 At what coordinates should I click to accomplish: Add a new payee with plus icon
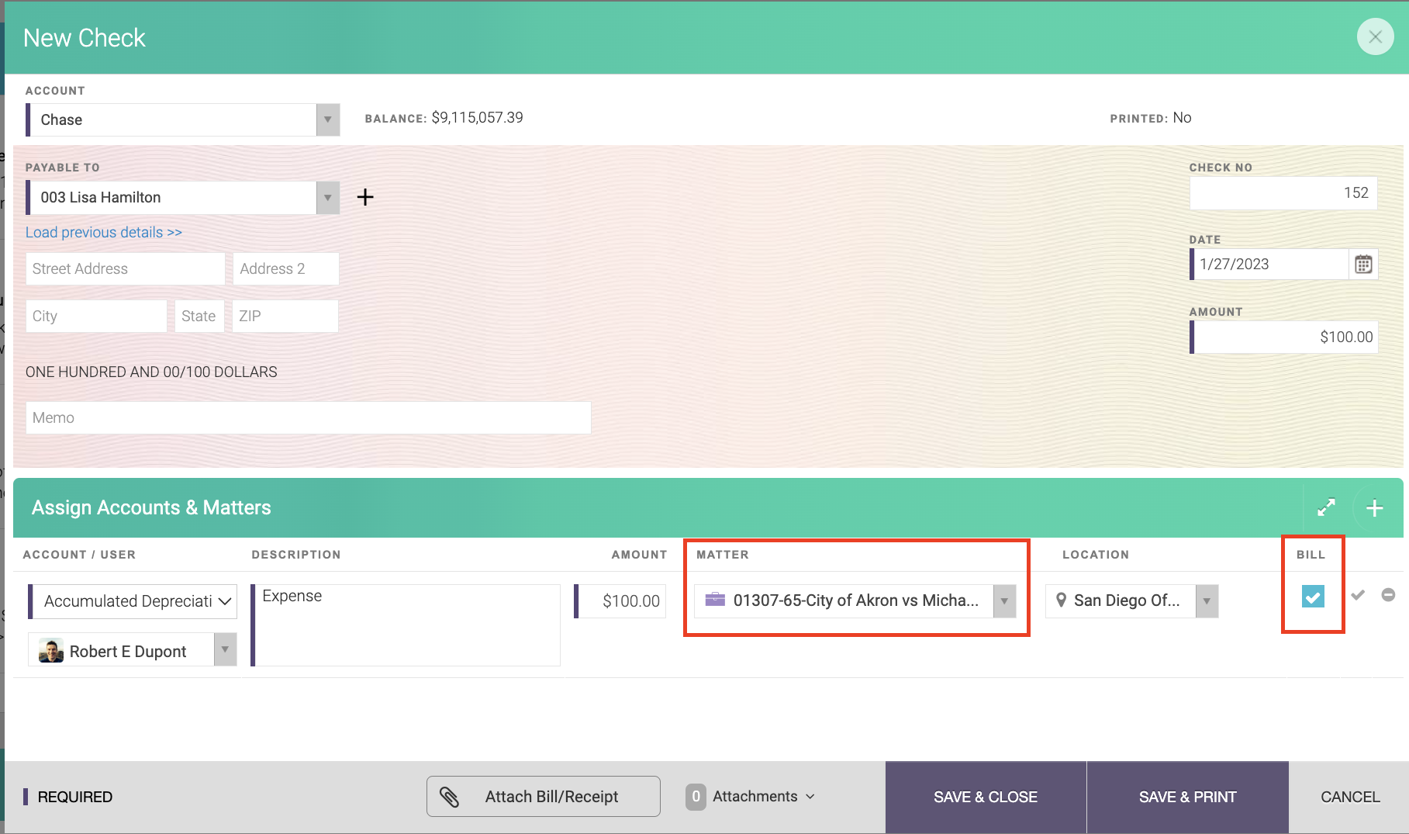pyautogui.click(x=365, y=197)
